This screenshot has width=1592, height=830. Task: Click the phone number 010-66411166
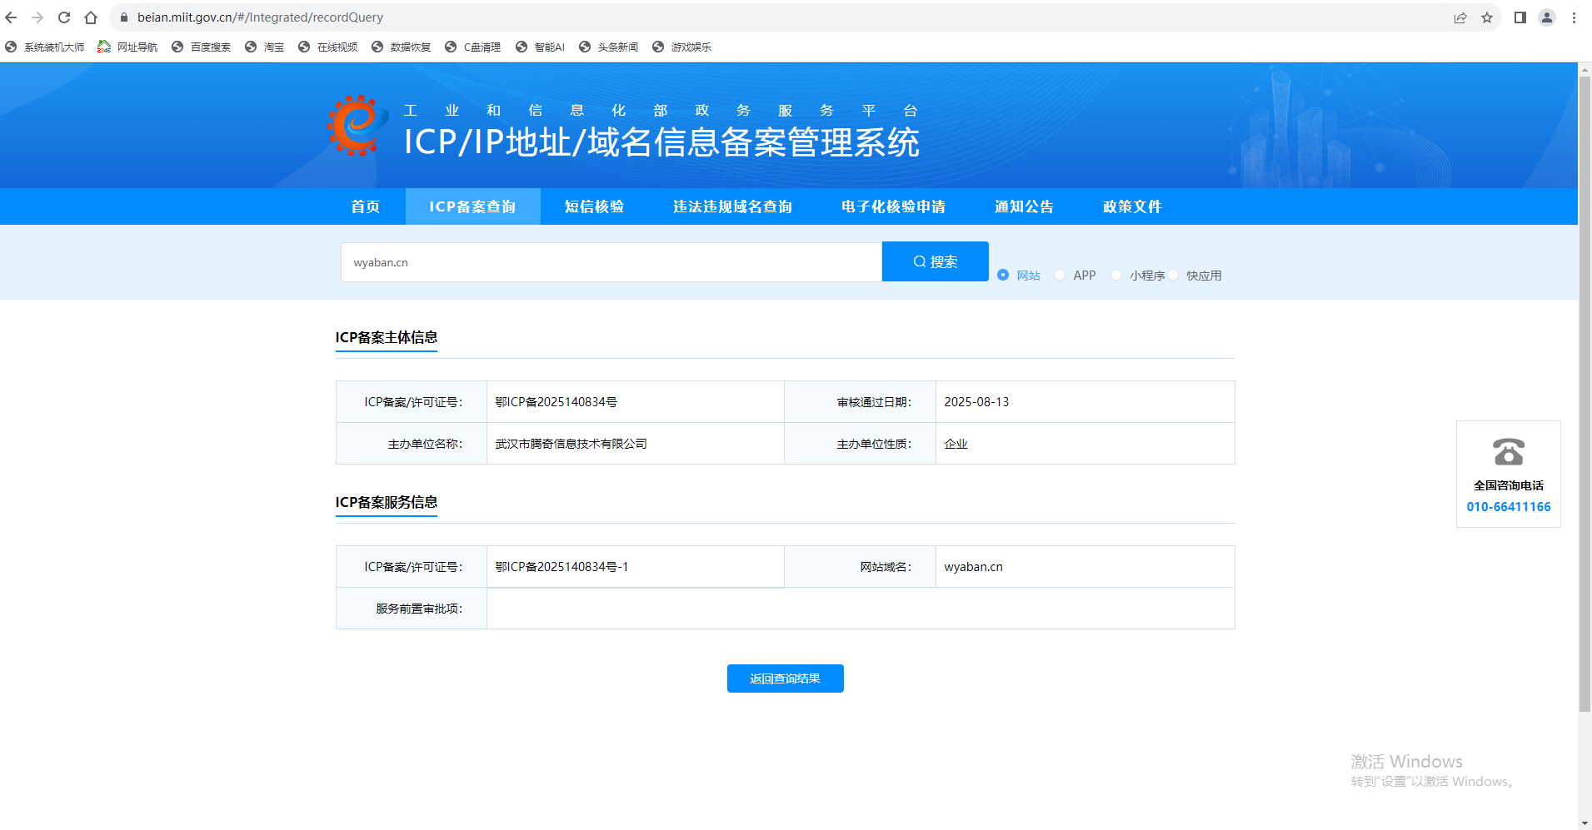pyautogui.click(x=1509, y=507)
